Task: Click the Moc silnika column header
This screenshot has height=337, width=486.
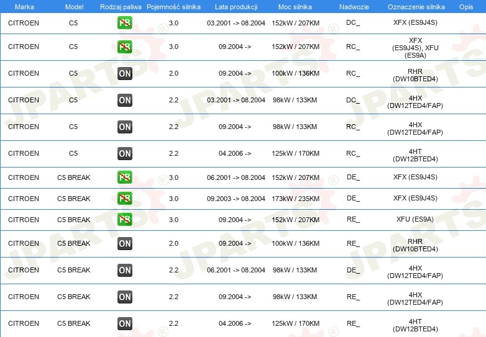Action: tap(295, 7)
